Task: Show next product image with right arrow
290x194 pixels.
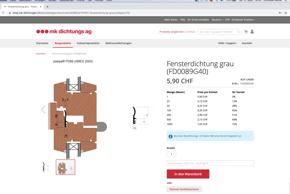Action: 153,109
